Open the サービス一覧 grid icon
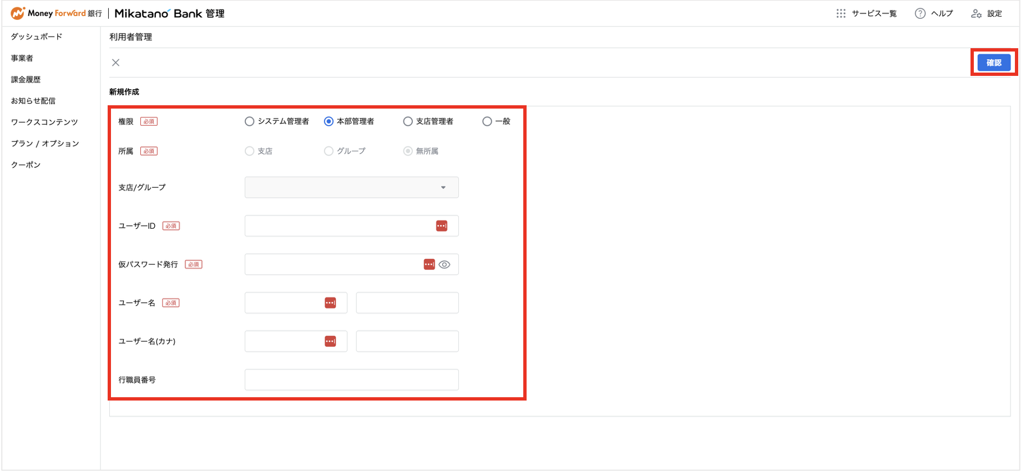This screenshot has width=1021, height=472. pos(841,13)
